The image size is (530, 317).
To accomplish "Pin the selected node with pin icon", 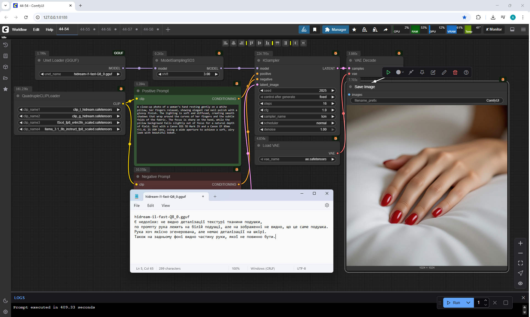I will (422, 72).
